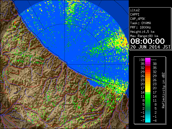
Task: Click the 08:00:00 time display
Action: 148,41
